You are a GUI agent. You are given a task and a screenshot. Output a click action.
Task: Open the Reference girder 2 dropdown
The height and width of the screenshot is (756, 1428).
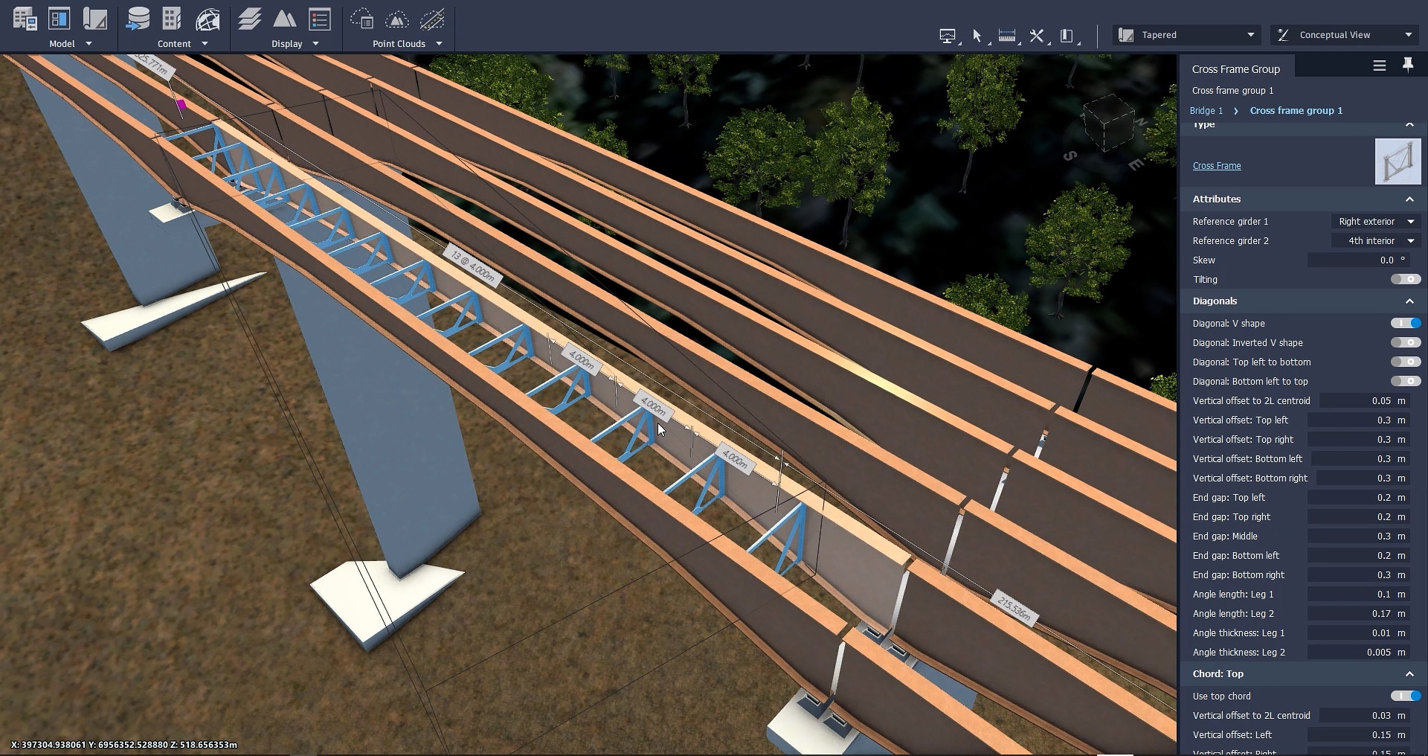[1376, 240]
